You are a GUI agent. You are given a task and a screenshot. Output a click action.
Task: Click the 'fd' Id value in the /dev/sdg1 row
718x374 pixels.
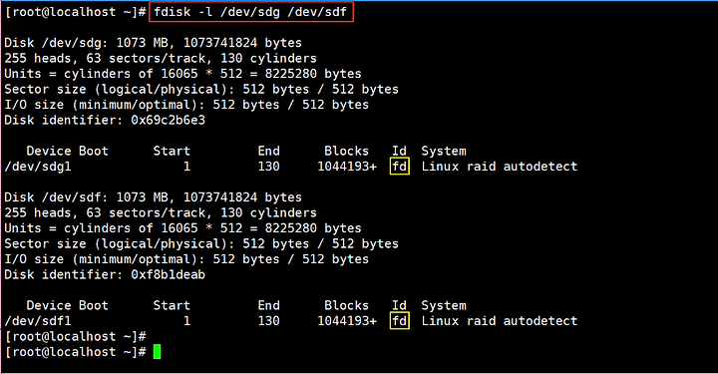[399, 167]
